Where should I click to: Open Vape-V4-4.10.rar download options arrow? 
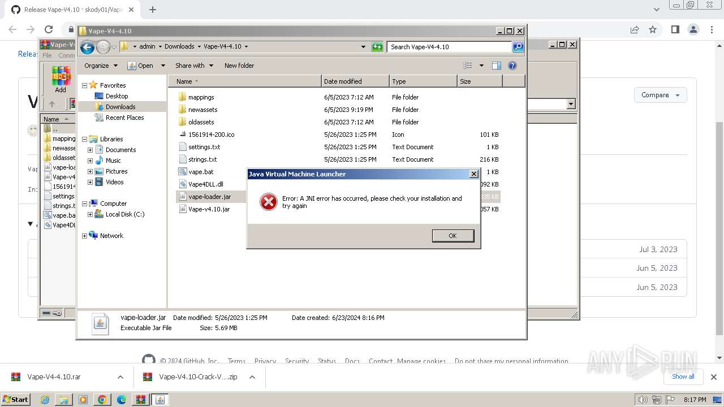120,377
